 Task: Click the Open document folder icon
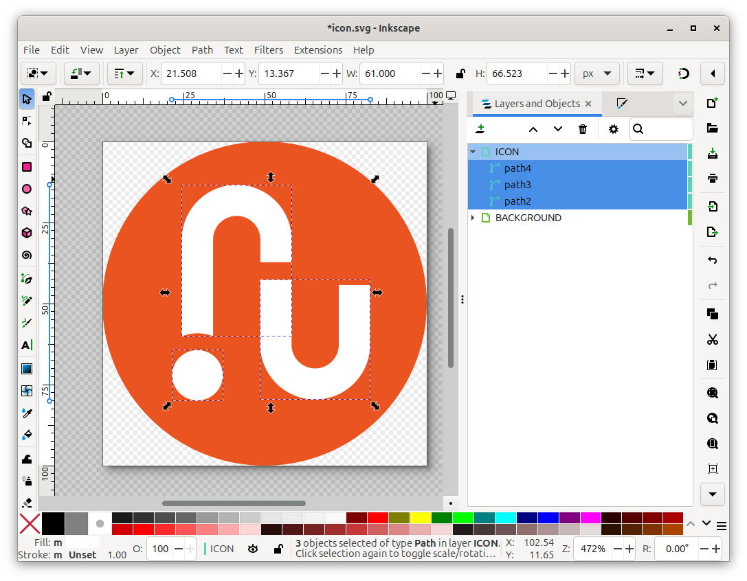712,128
